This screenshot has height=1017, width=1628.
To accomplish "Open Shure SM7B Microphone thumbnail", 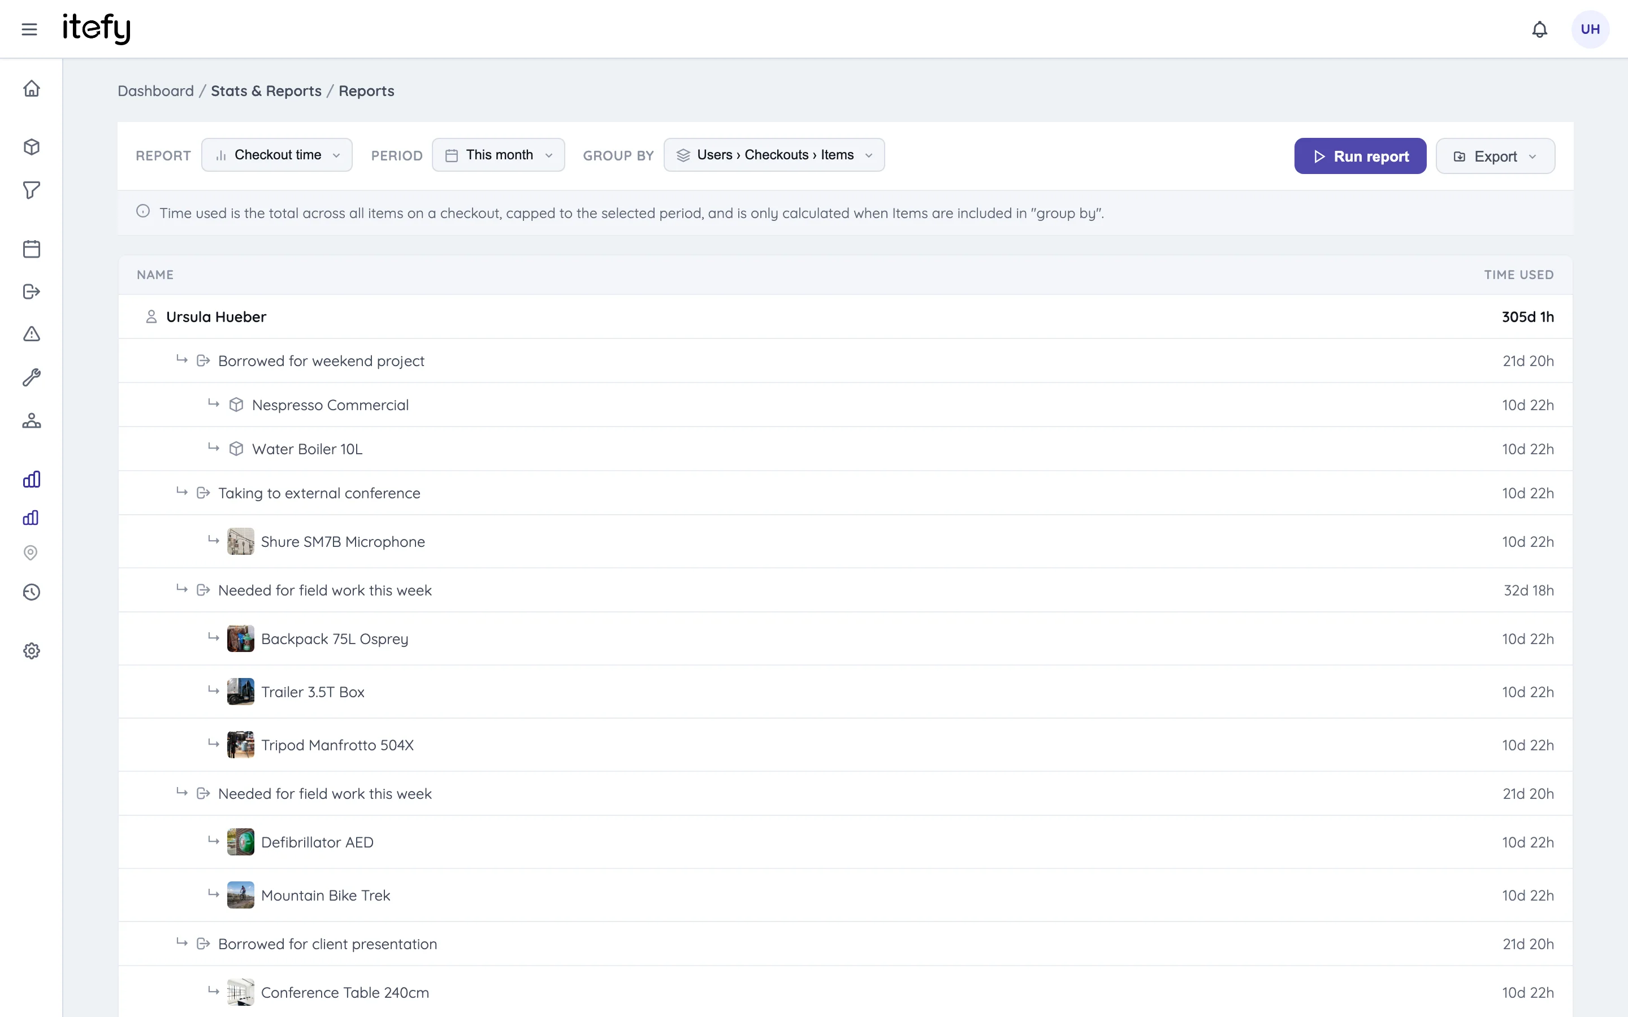I will tap(240, 541).
